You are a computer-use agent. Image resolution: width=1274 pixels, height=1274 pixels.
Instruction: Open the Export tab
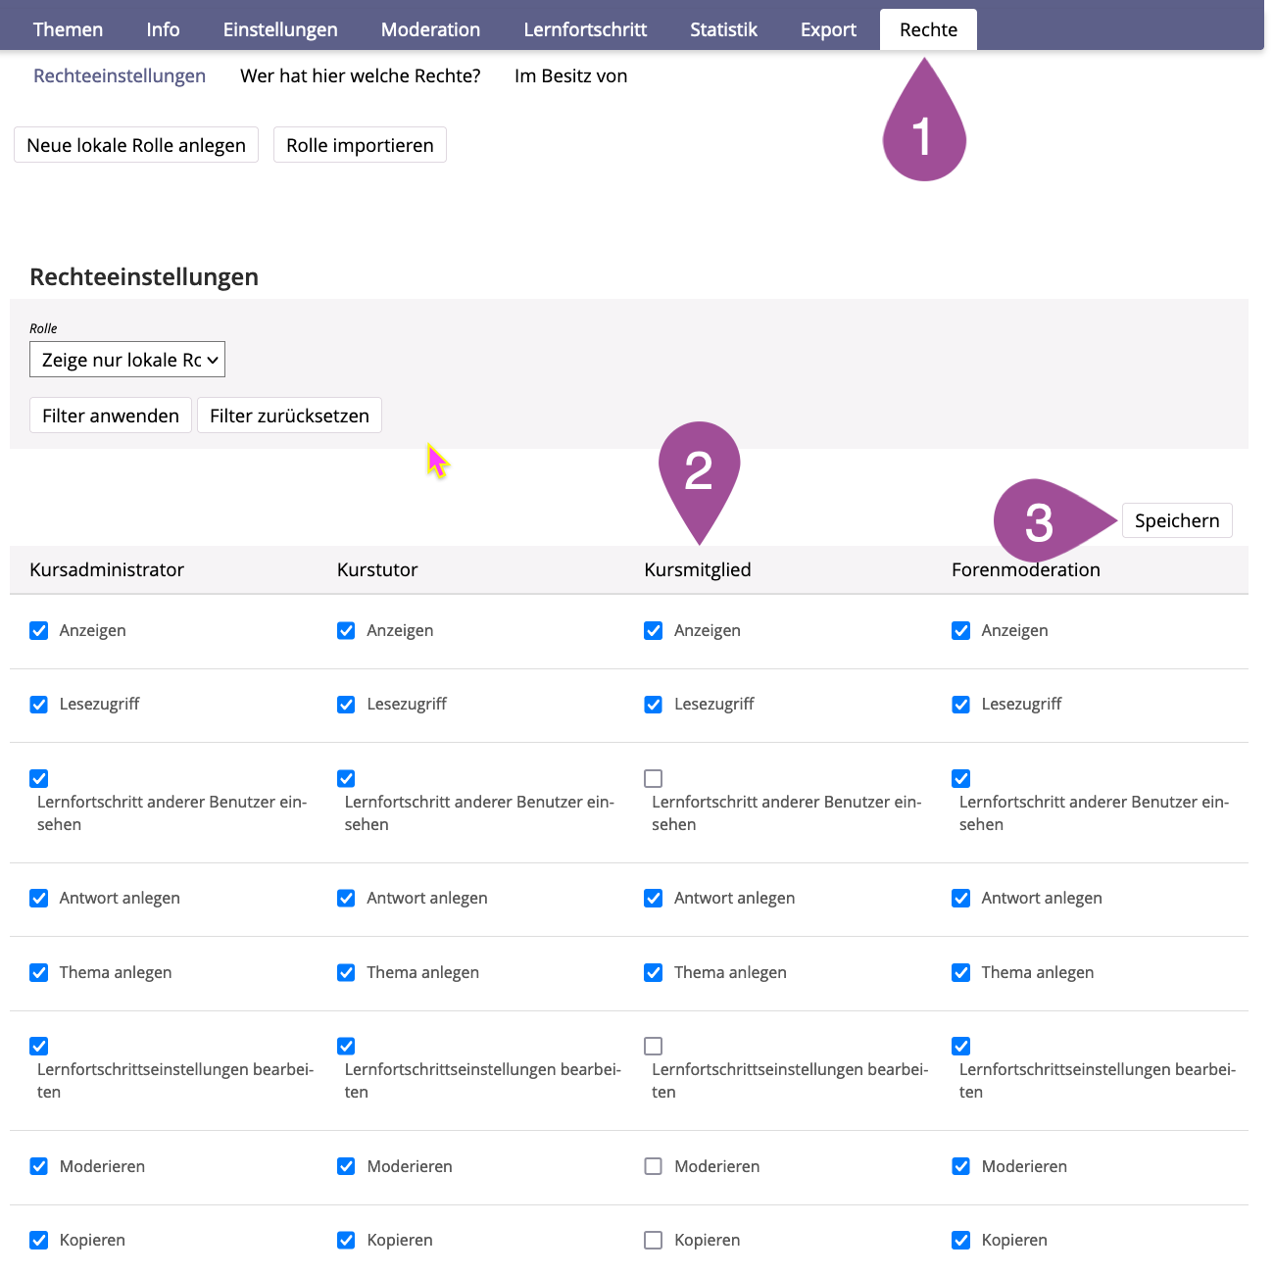[828, 29]
